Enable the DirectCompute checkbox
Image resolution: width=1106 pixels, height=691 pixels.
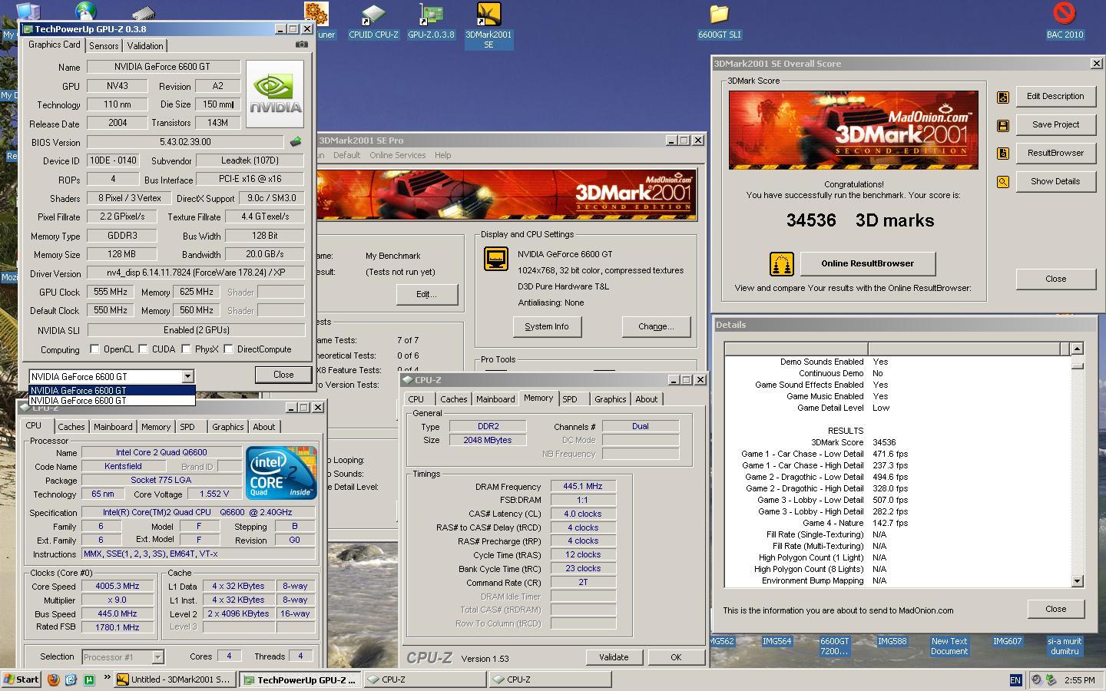click(228, 349)
